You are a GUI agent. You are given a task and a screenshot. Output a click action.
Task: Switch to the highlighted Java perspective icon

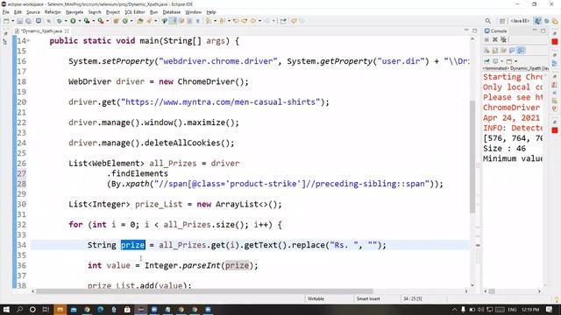pyautogui.click(x=537, y=21)
